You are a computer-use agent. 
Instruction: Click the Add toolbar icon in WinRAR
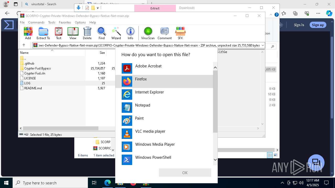(28, 33)
